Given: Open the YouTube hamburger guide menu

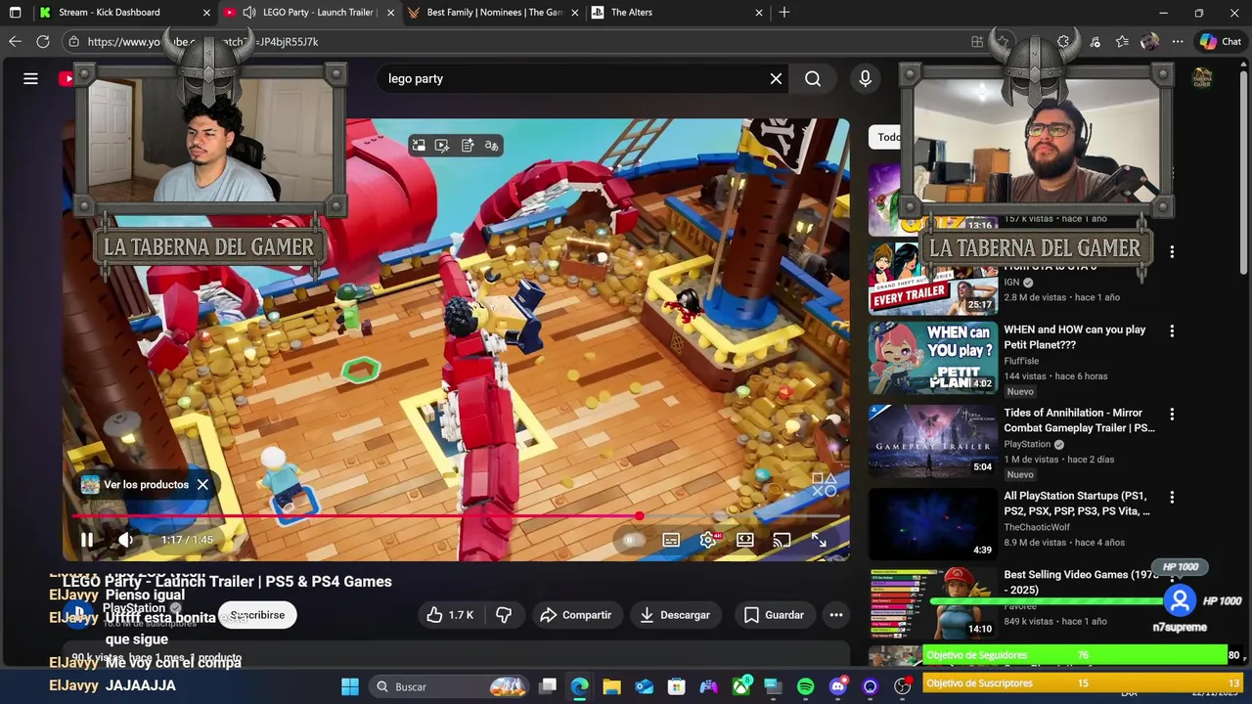Looking at the screenshot, I should 31,79.
